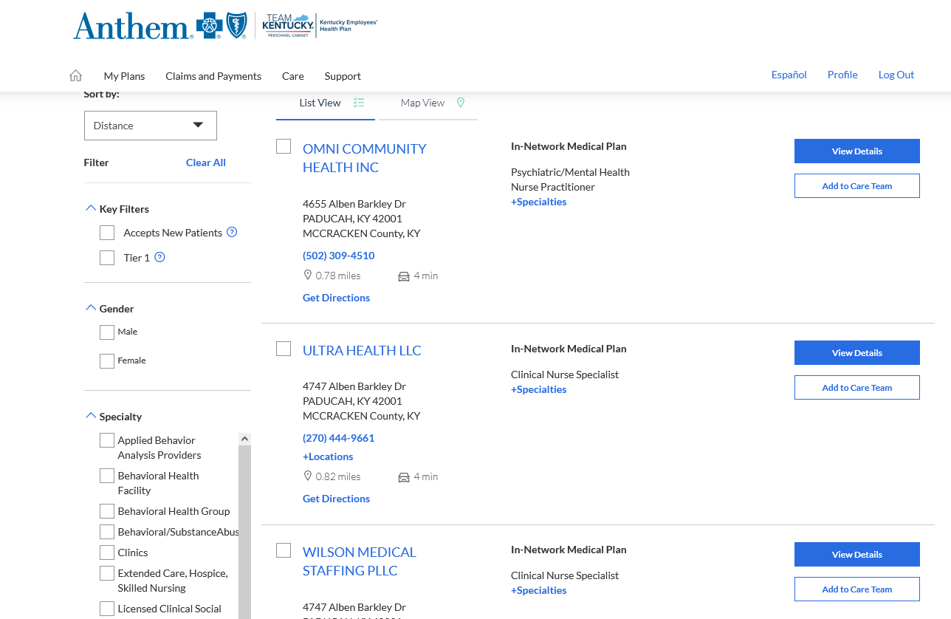The height and width of the screenshot is (619, 951).
Task: Check Behavioral Health Group specialty
Action: pos(107,511)
